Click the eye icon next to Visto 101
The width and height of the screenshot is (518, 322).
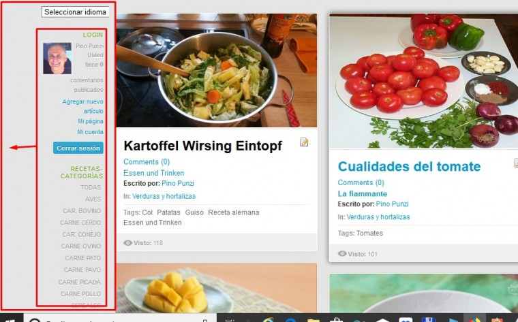(342, 254)
